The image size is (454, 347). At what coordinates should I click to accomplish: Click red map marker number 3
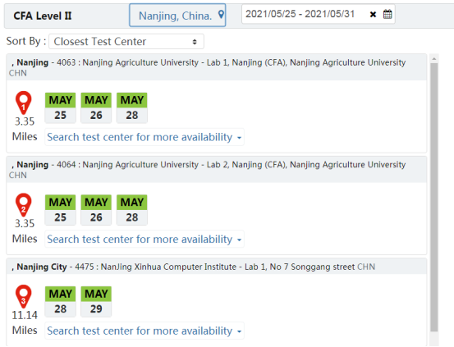pos(24,296)
